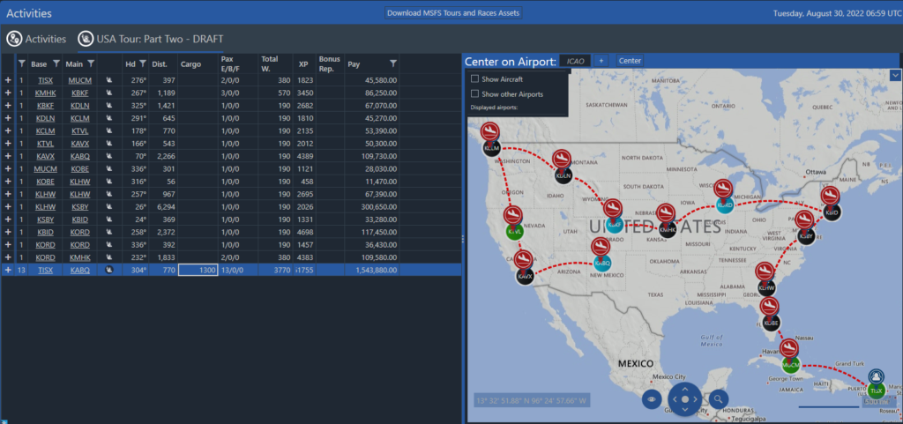Pan the map left with arrow control
Screen dimensions: 903x424
click(x=675, y=398)
